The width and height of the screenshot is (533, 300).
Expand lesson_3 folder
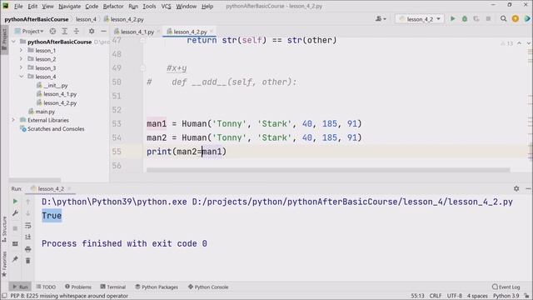tap(21, 67)
